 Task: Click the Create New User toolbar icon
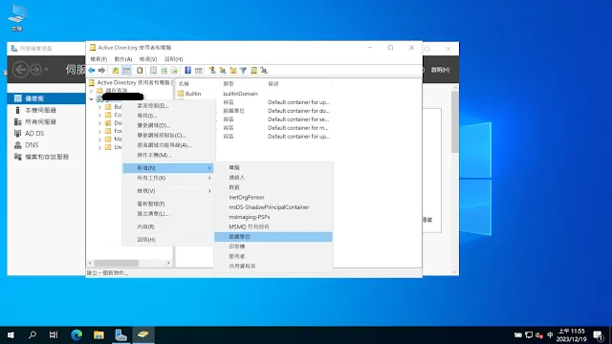pyautogui.click(x=212, y=71)
